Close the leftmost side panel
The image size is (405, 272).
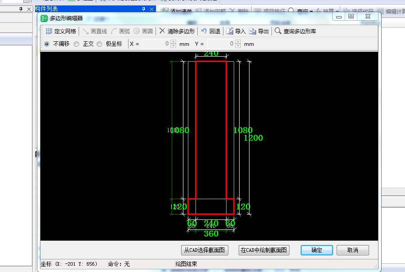coord(29,9)
